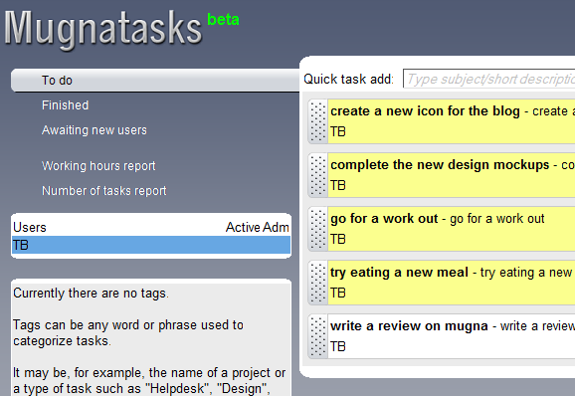Open the task "try eating a new meal"
This screenshot has height=396, width=575.
click(x=399, y=272)
